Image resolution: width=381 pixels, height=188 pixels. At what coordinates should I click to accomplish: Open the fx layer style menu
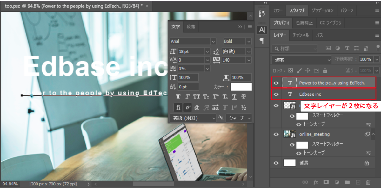316,182
